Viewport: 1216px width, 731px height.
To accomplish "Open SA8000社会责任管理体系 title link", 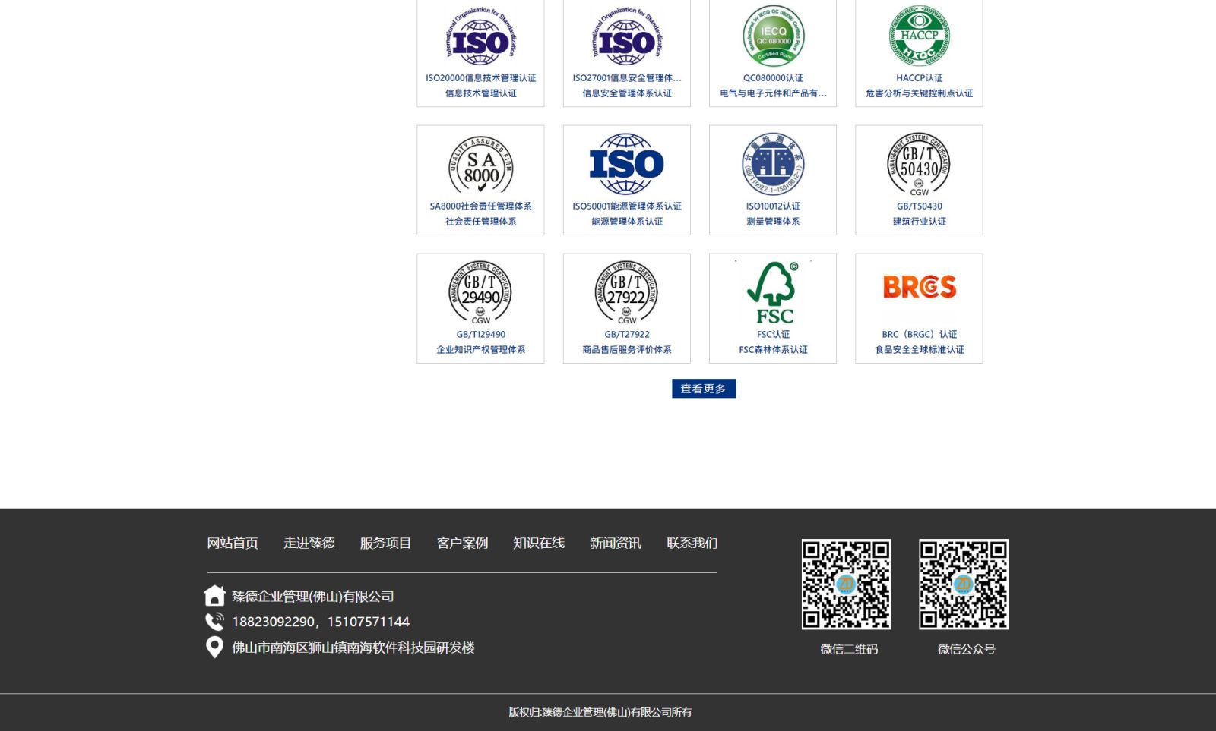I will pos(480,206).
